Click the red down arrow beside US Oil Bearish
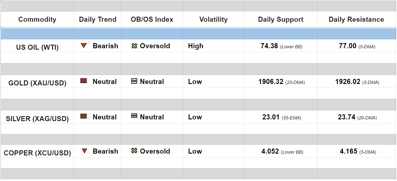Screen dimensions: 397x181 (84, 46)
